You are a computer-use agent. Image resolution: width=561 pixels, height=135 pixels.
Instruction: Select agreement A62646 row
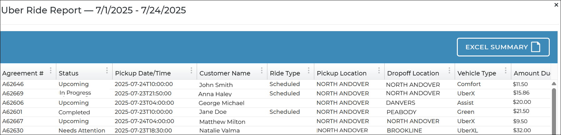[13, 84]
